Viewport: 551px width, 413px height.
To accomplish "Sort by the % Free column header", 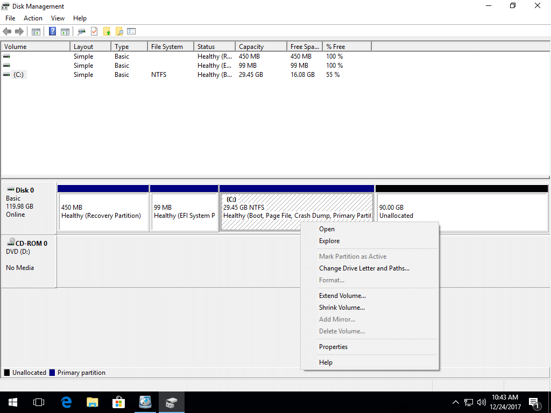I will coord(347,47).
